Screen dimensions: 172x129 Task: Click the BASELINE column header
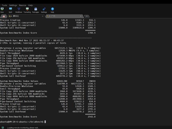click(62, 81)
